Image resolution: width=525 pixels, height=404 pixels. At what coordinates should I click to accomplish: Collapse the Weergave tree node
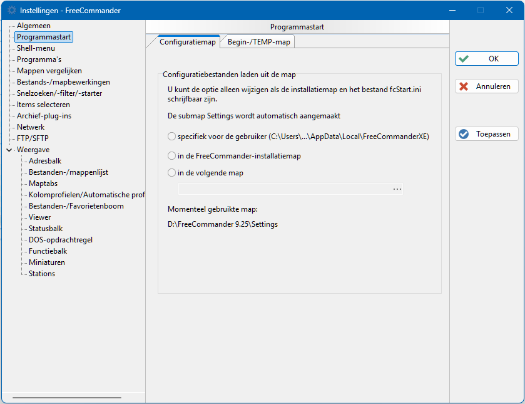9,150
